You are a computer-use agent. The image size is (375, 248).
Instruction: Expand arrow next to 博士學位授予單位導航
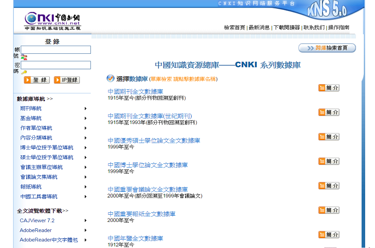pyautogui.click(x=85, y=148)
